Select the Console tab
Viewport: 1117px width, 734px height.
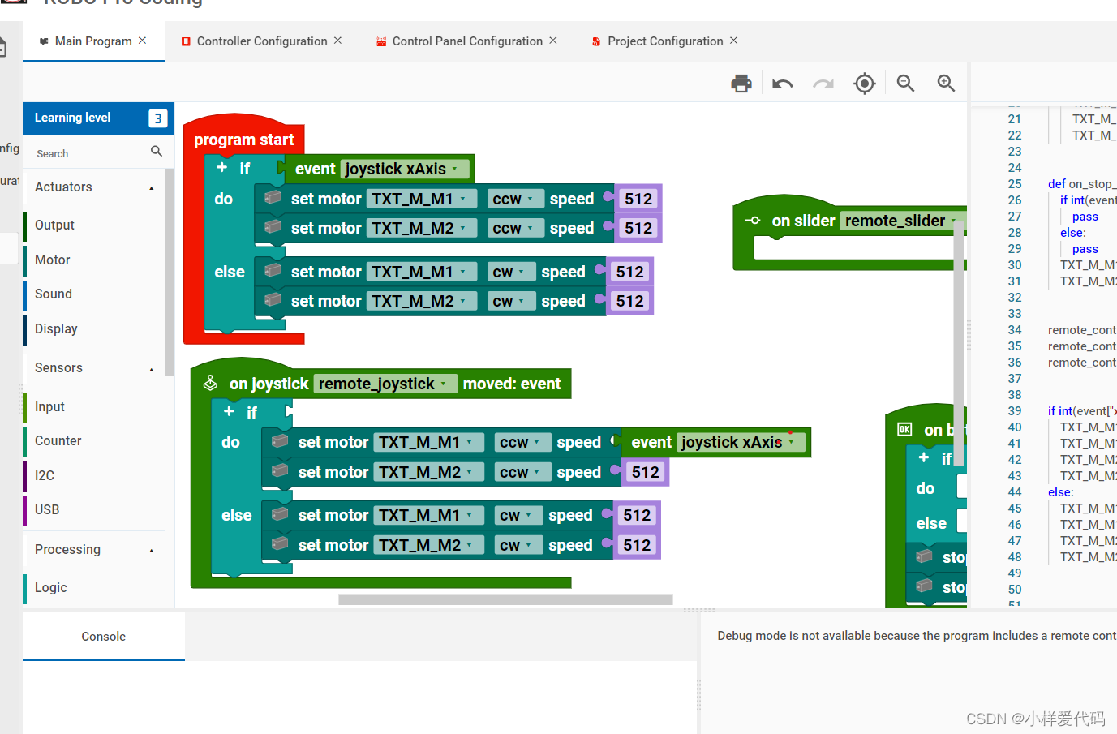tap(104, 637)
